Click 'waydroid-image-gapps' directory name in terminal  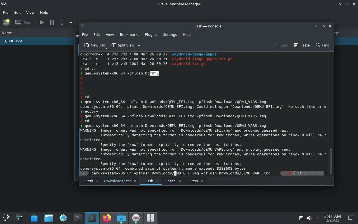tap(194, 54)
